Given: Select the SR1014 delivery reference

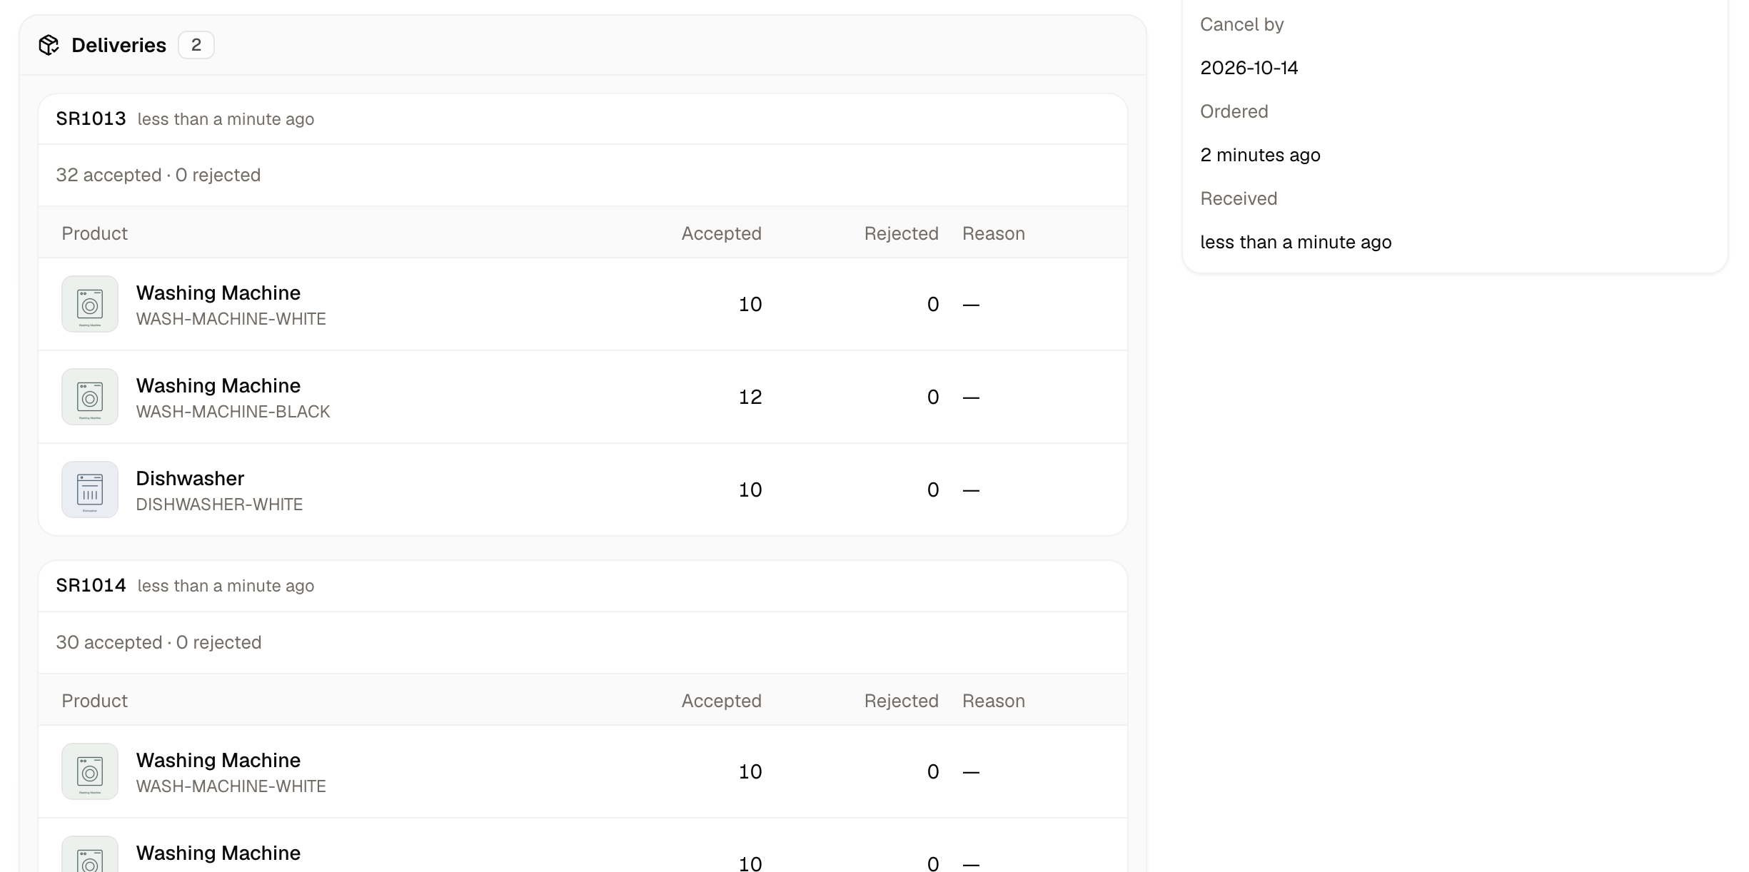Looking at the screenshot, I should click(x=91, y=585).
